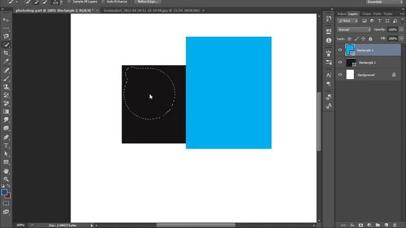406x228 pixels.
Task: Select the Clone Stamp tool
Action: pos(6,87)
